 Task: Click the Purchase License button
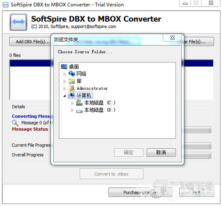coord(140,192)
